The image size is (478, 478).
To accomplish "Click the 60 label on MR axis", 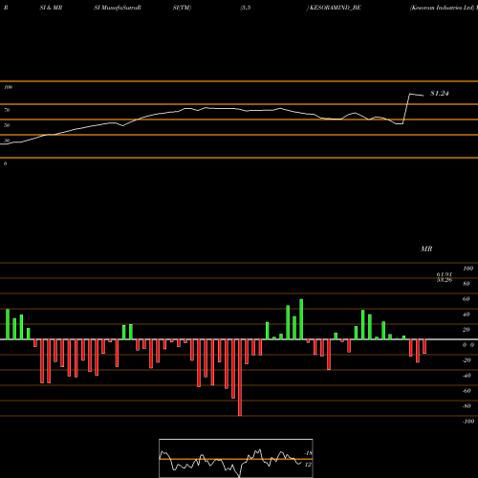I will [x=467, y=299].
